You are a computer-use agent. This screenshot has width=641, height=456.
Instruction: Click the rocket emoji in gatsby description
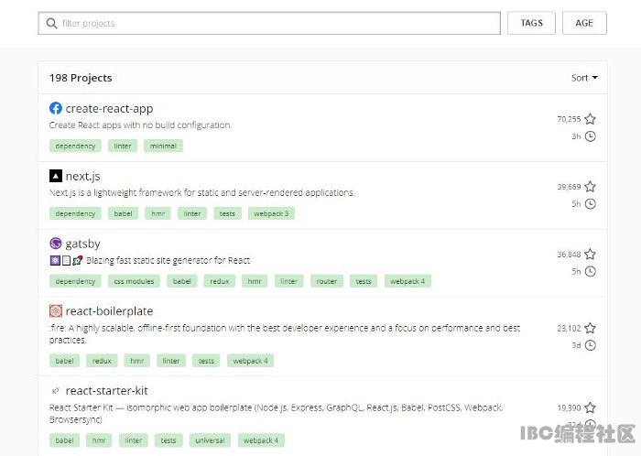pos(78,260)
